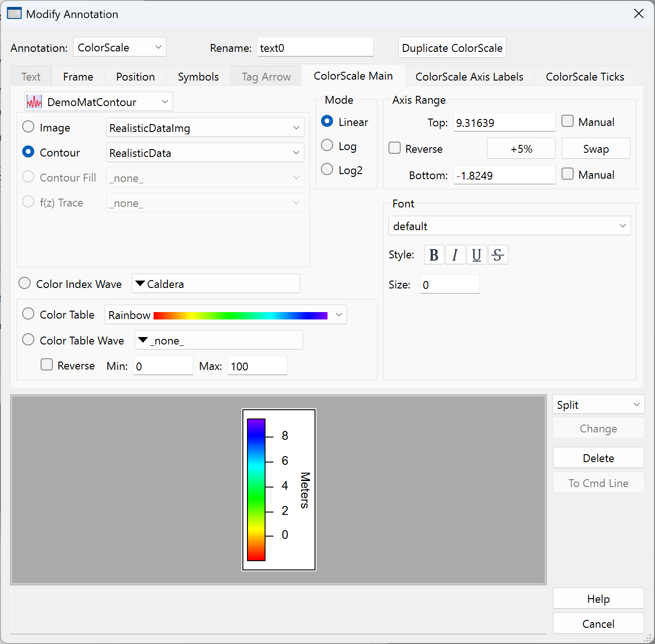
Task: Toggle the Bold font style button
Action: pos(434,255)
